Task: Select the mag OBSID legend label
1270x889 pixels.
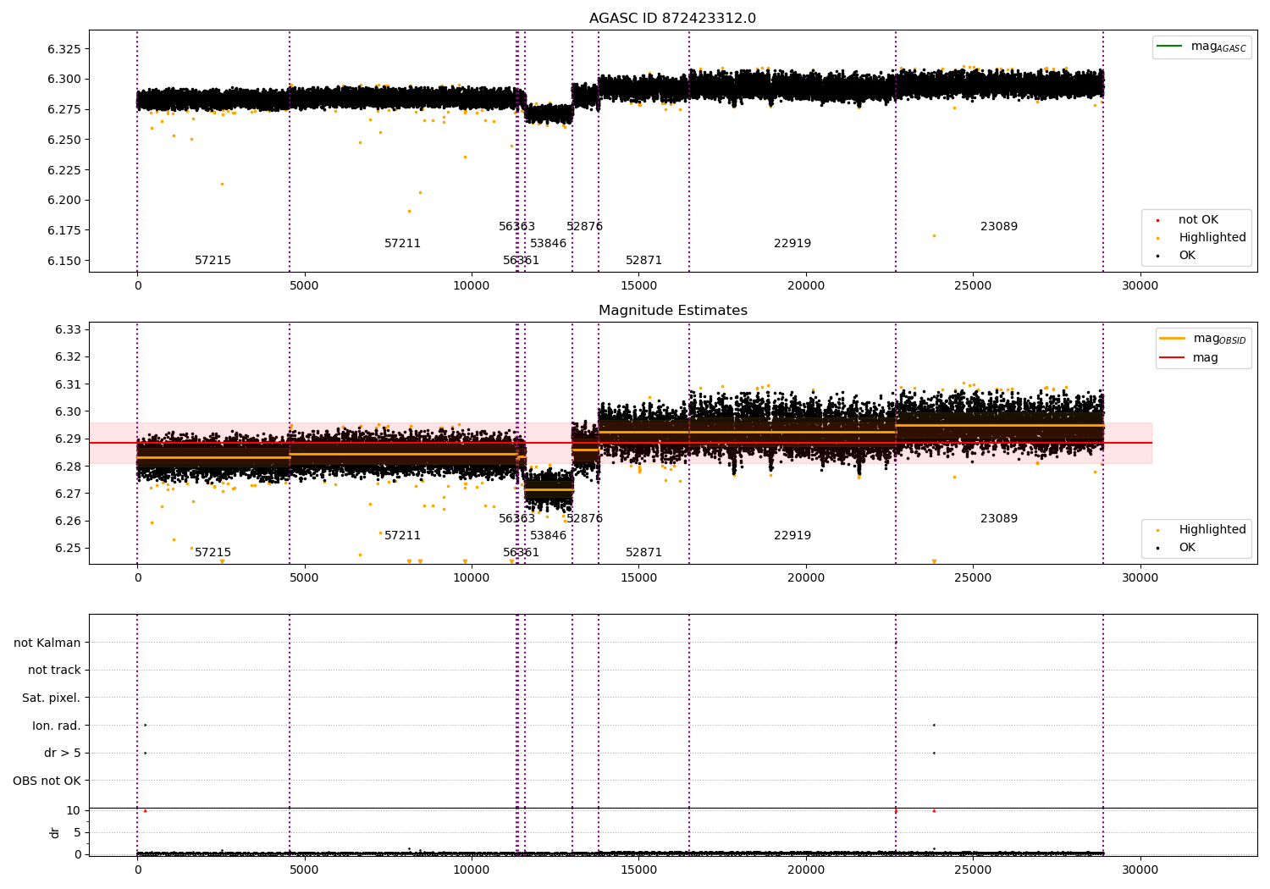Action: coord(1219,339)
